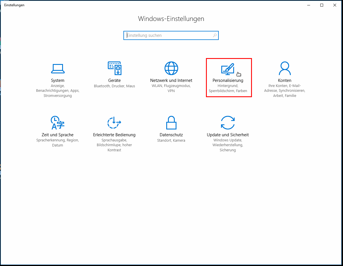Click 'Spracherkennung, Region, Datum' description
The height and width of the screenshot is (266, 343).
[58, 143]
